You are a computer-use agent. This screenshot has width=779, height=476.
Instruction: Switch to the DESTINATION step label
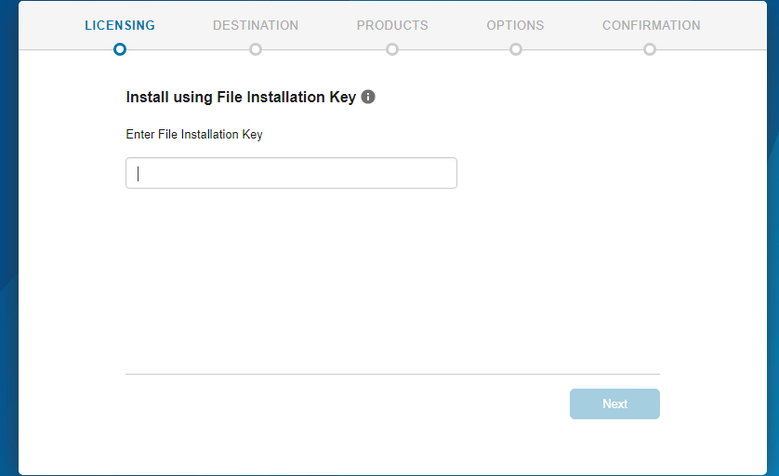click(x=256, y=25)
